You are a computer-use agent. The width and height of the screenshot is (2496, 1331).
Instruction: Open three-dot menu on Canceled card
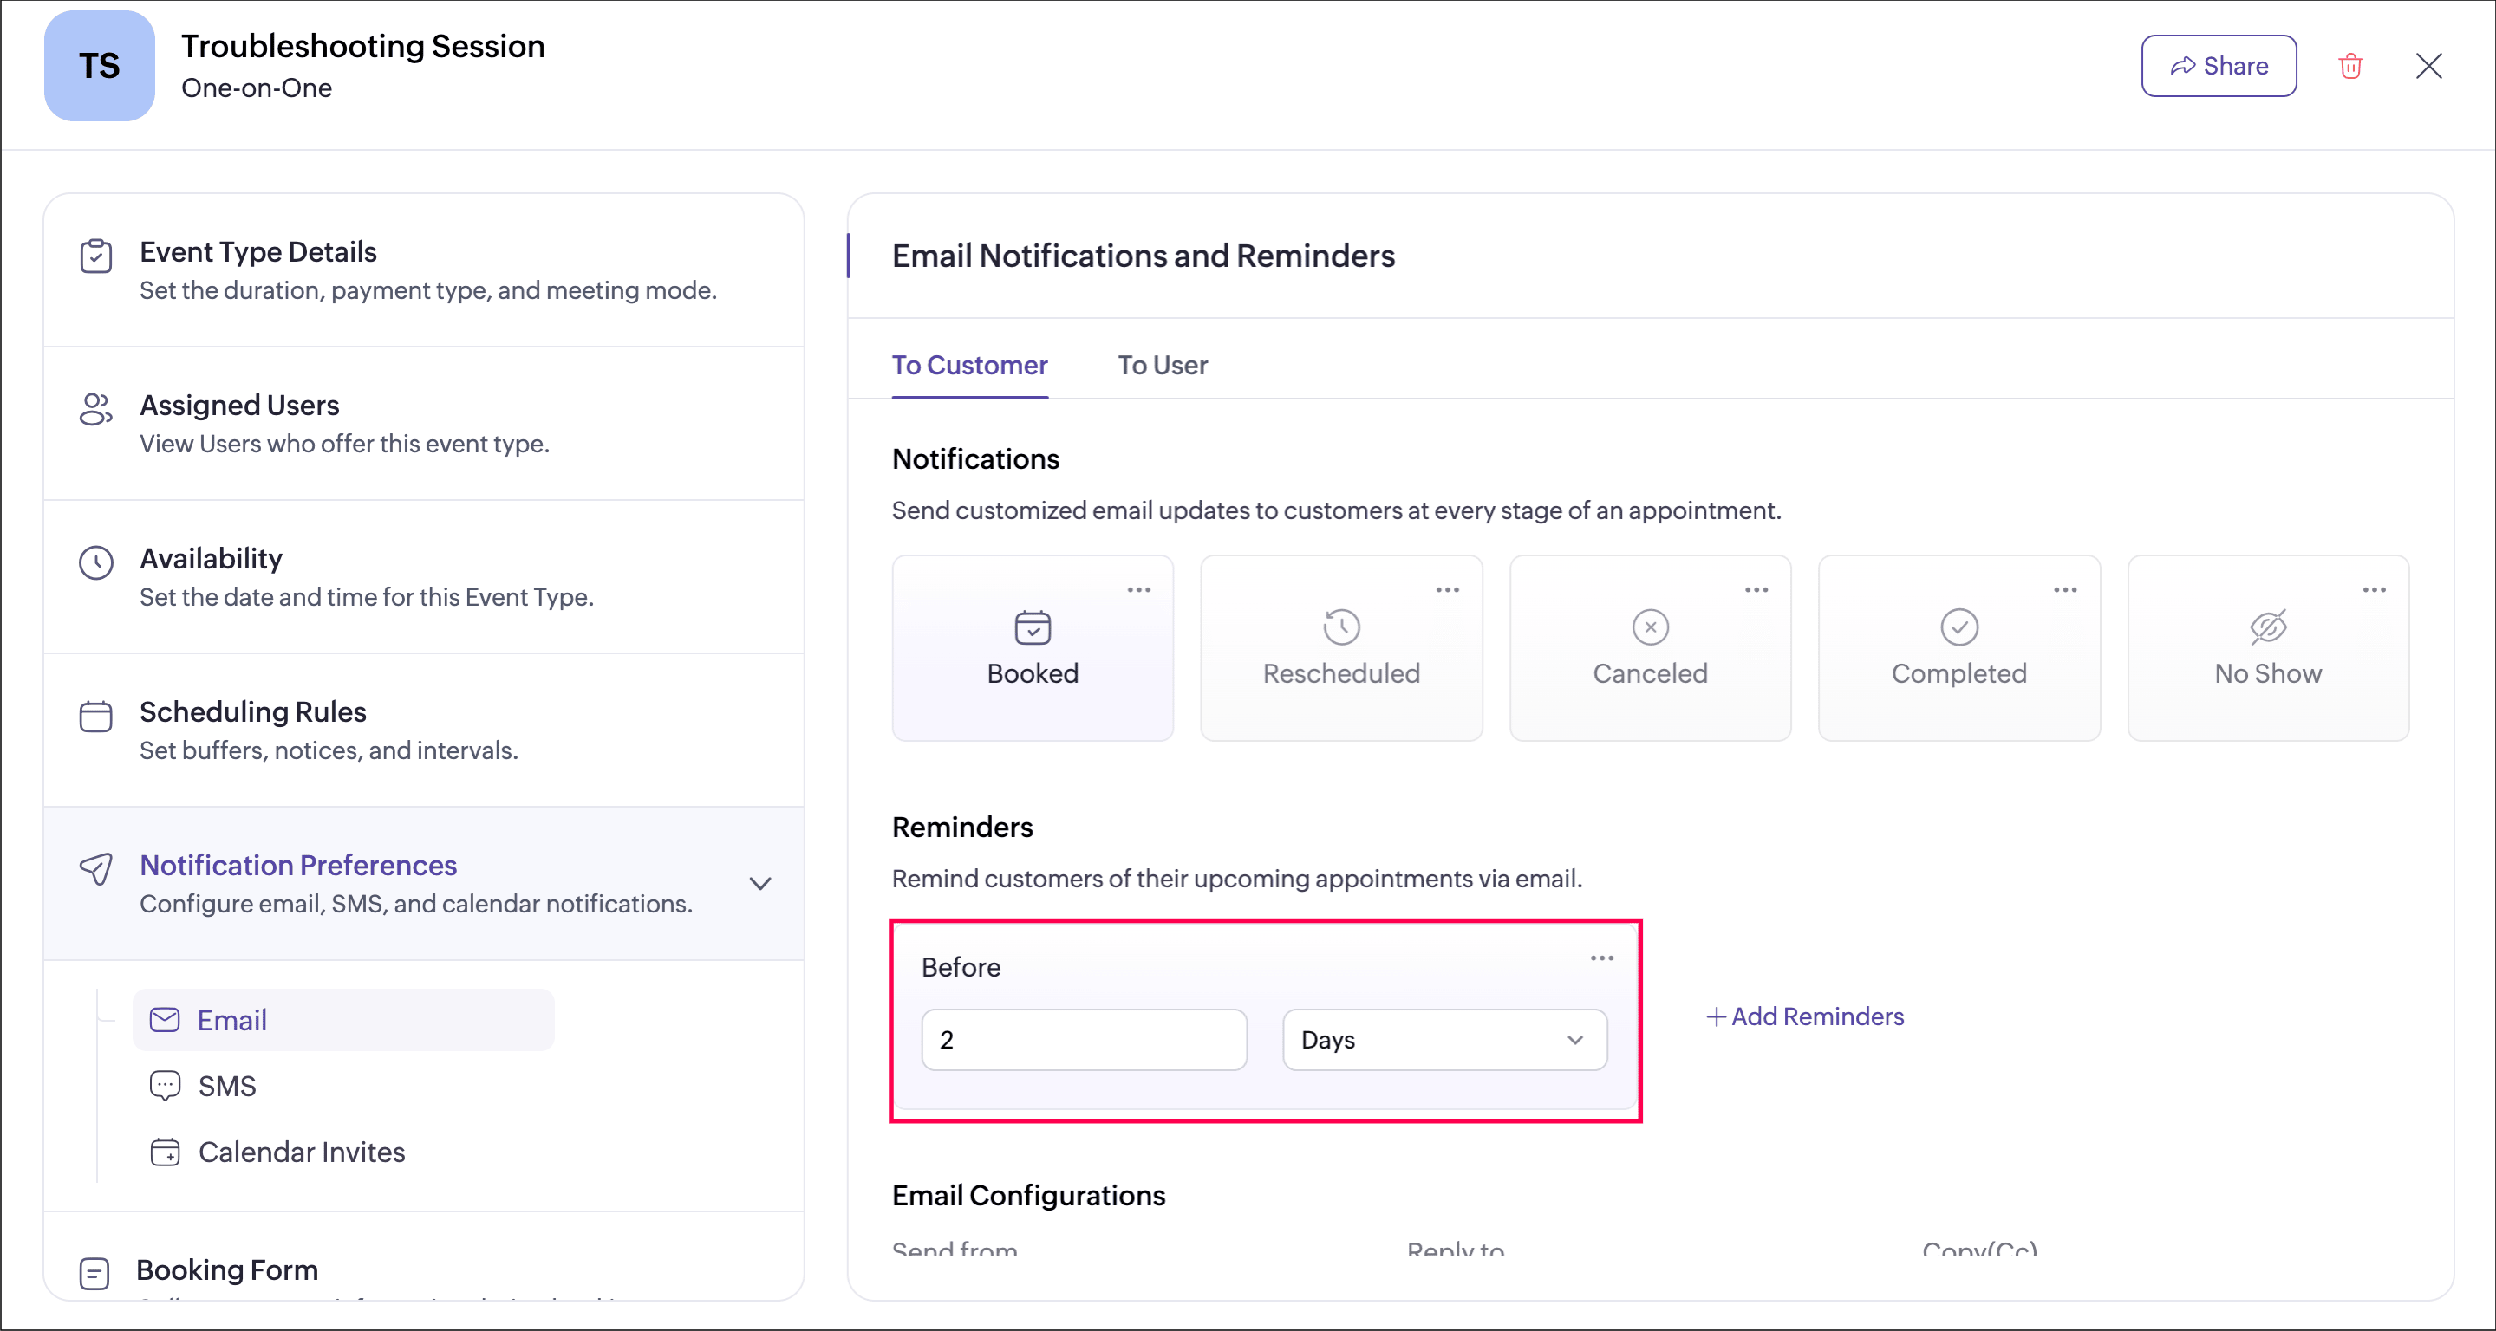[x=1756, y=590]
